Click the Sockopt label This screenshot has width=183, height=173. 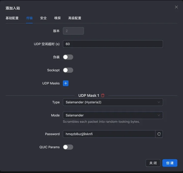pyautogui.click(x=53, y=70)
